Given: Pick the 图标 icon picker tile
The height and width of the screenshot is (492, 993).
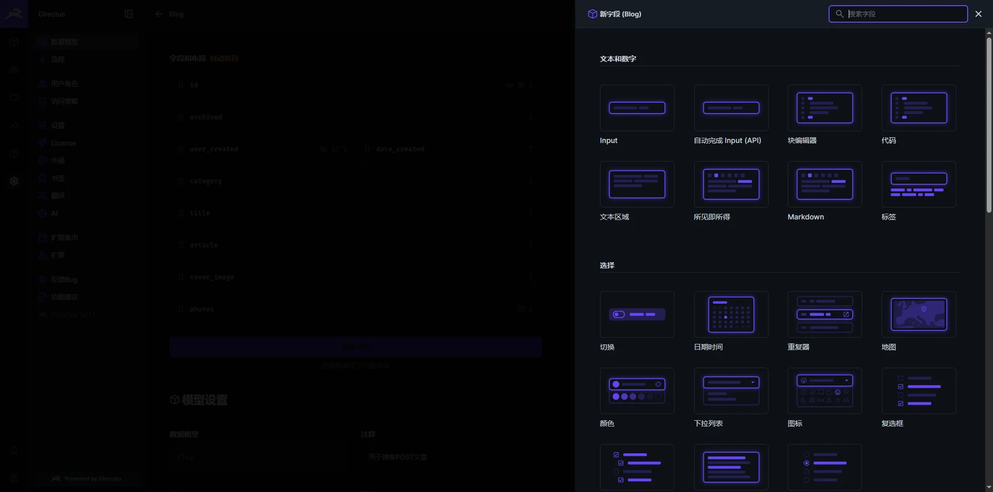Looking at the screenshot, I should point(825,390).
